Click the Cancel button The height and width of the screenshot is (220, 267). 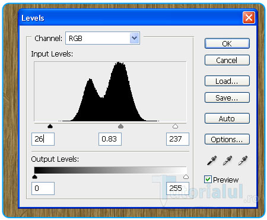pos(227,60)
